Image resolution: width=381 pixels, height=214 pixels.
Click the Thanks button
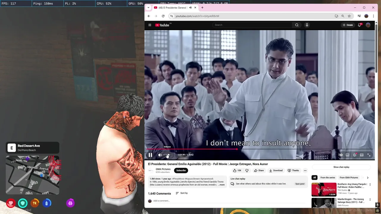coord(293,170)
